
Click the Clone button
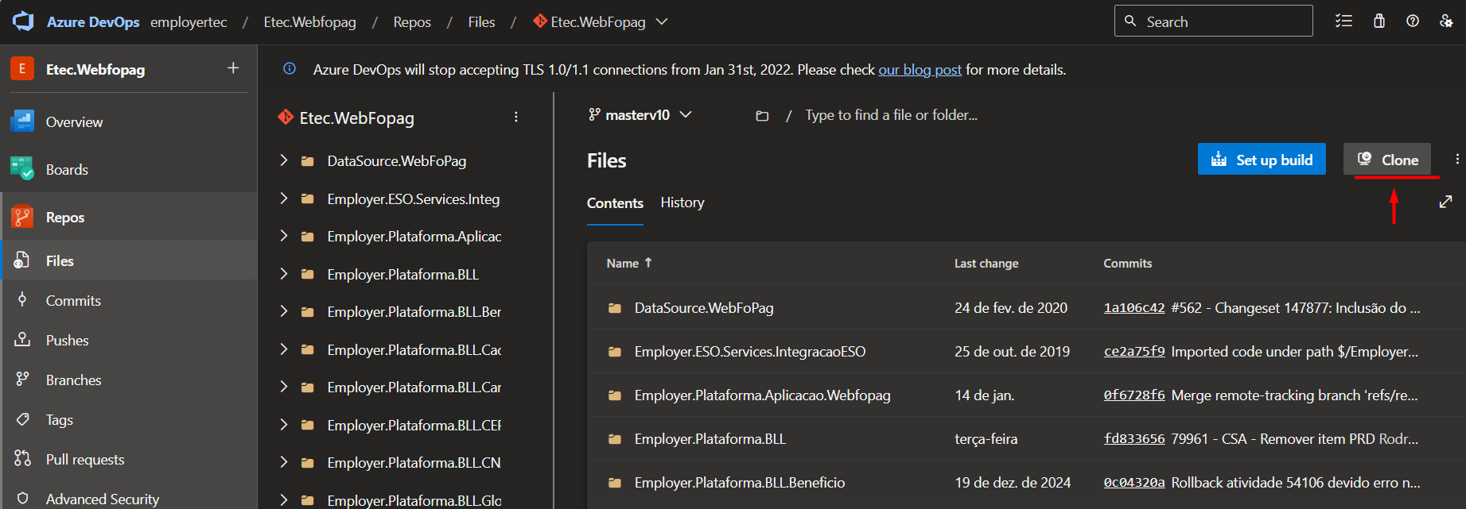pos(1387,160)
